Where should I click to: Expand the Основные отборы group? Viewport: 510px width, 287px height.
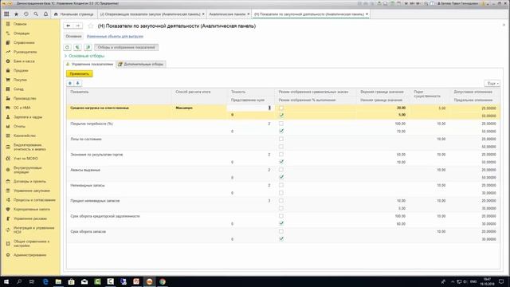tap(84, 56)
